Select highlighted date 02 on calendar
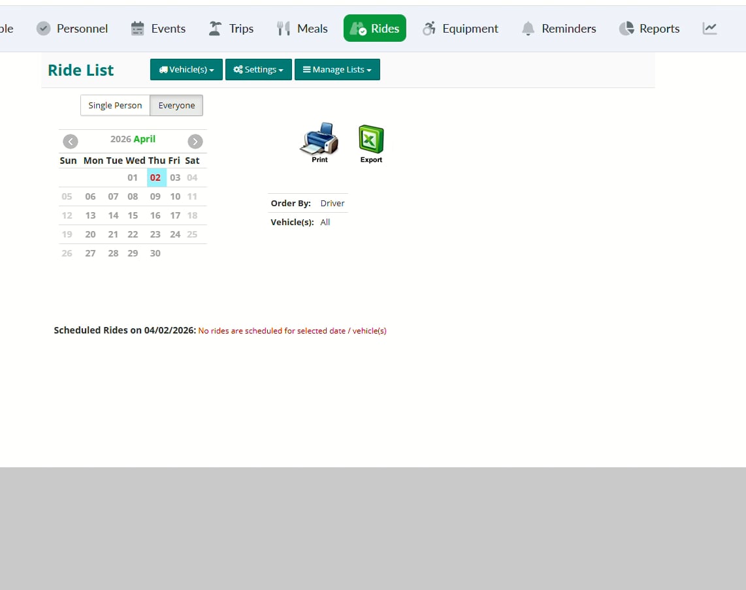 pyautogui.click(x=155, y=178)
